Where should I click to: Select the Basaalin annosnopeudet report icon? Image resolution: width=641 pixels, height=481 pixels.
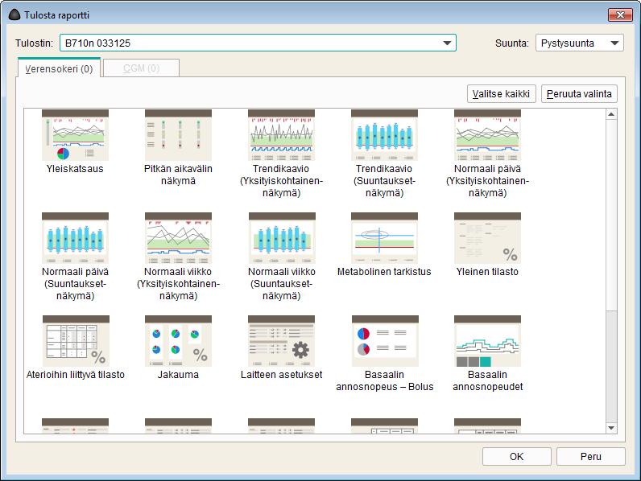point(487,341)
